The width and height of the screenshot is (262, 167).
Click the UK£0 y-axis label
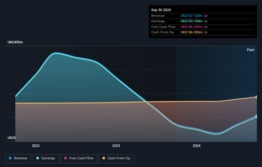tap(12, 138)
